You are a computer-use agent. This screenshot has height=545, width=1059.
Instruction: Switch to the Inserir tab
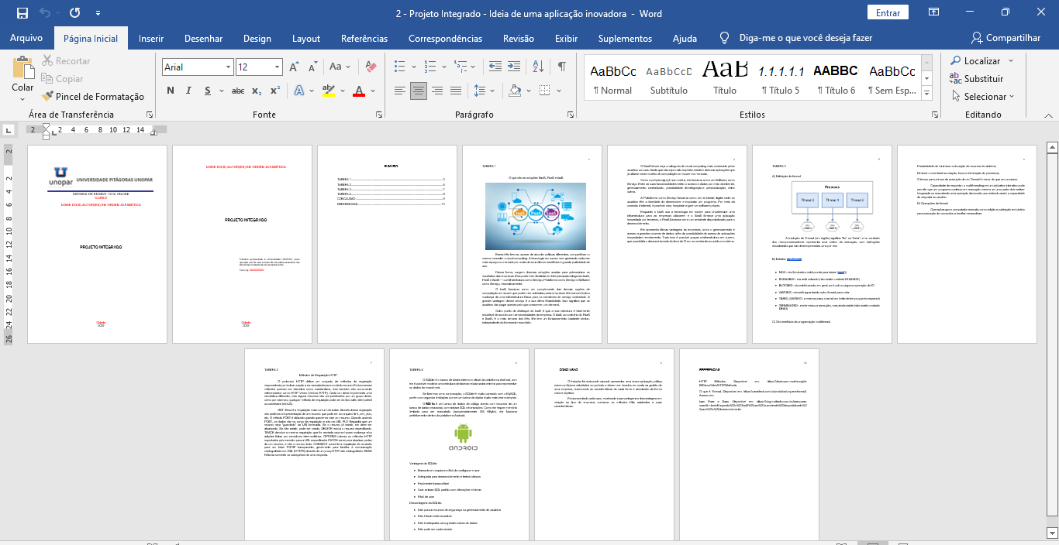coord(151,38)
